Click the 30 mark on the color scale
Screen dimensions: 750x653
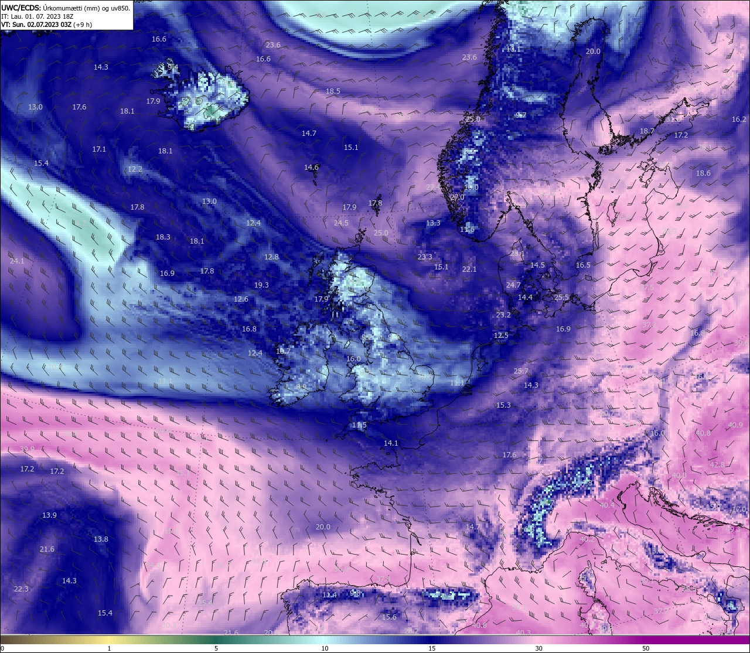[538, 648]
